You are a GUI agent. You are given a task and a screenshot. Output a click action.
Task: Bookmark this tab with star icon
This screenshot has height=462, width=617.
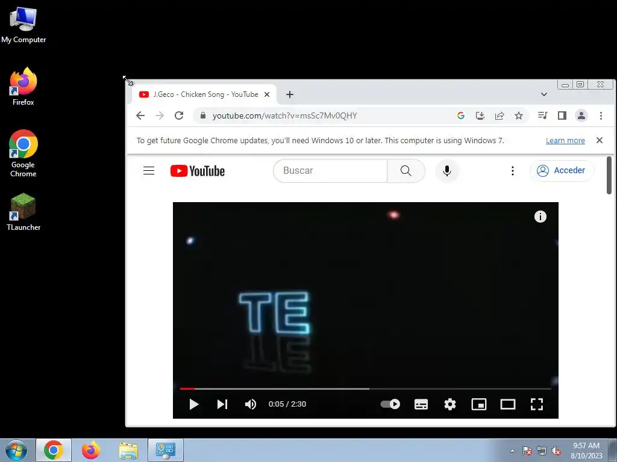(x=519, y=115)
